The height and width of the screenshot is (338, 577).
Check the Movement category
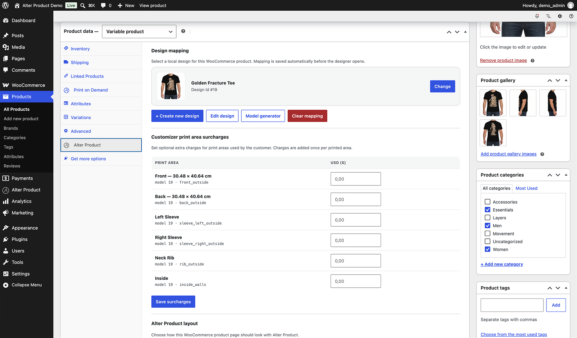(x=488, y=234)
